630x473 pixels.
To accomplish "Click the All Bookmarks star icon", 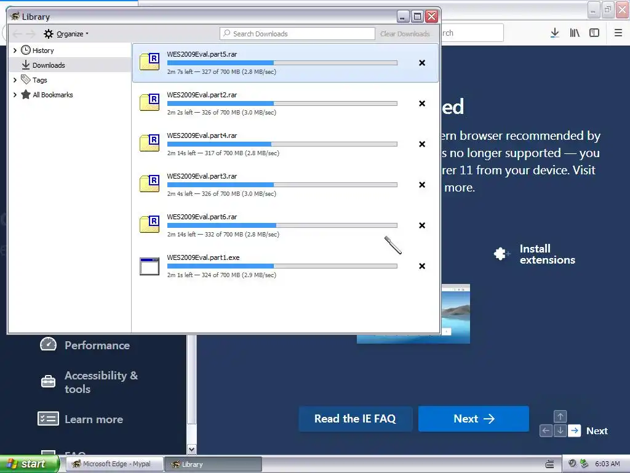I will (x=26, y=94).
